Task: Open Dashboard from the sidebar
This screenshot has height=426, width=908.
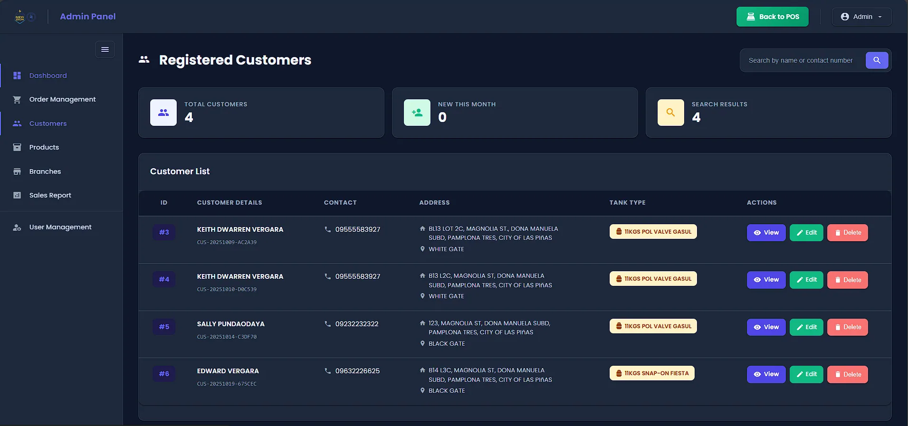Action: (61, 76)
